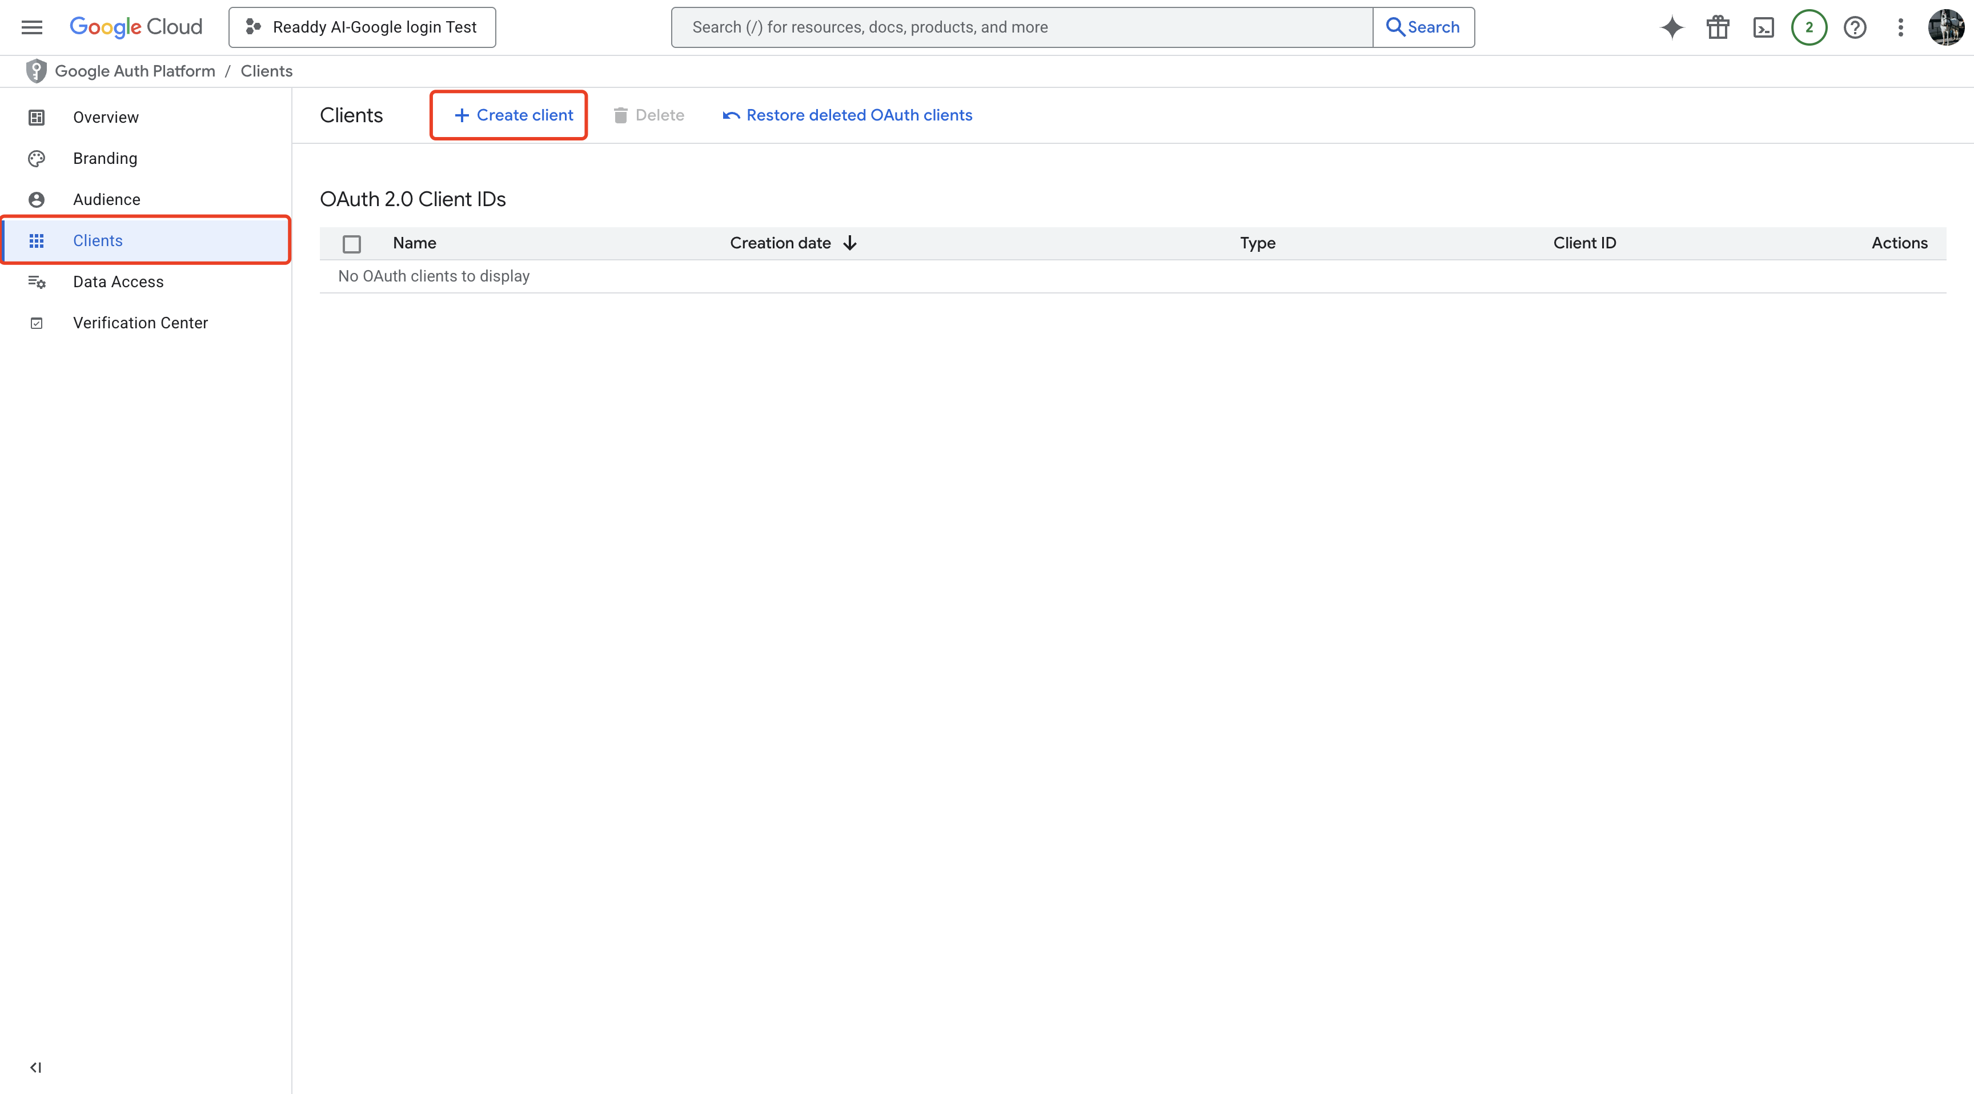Screen dimensions: 1974x1094
Task: Open Branding sidebar item
Action: [x=105, y=159]
